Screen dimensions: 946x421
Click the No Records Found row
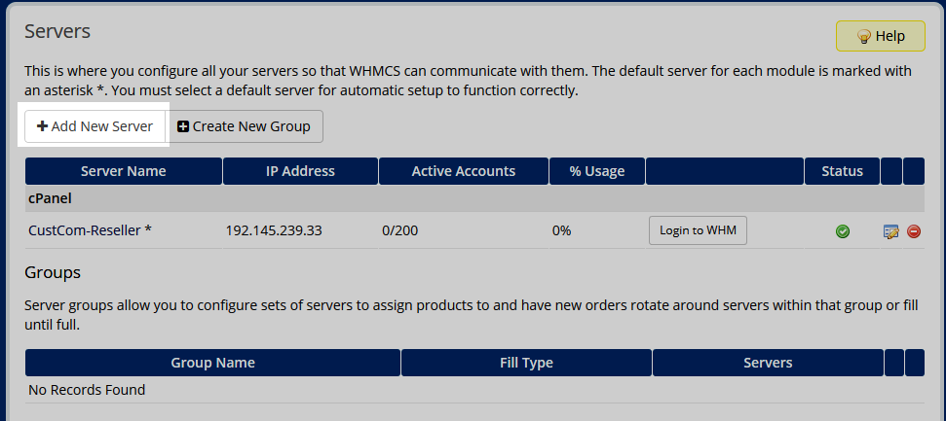click(x=87, y=390)
